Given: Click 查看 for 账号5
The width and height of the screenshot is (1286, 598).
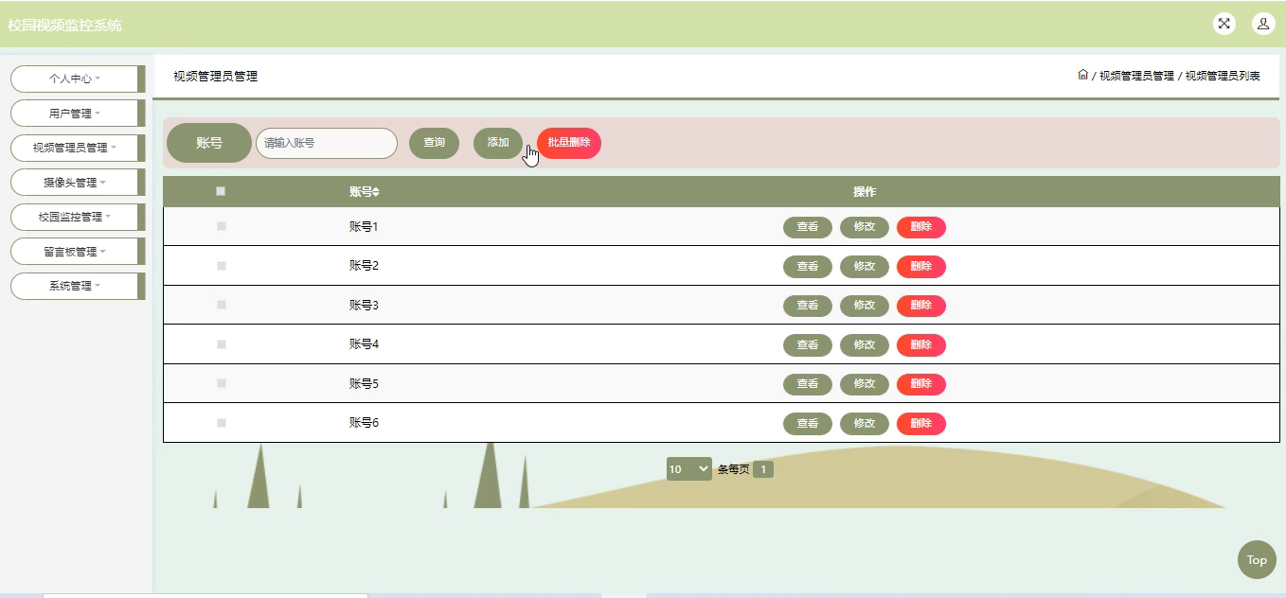Looking at the screenshot, I should click(x=808, y=384).
